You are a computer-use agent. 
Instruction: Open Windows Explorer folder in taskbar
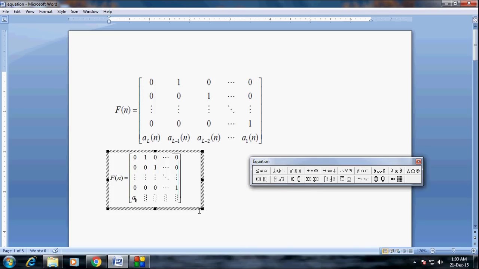point(53,262)
